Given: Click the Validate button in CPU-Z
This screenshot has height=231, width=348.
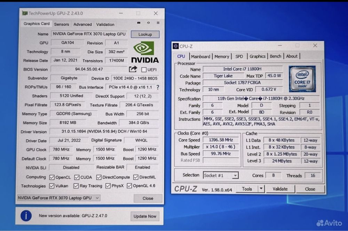Looking at the screenshot, I should pos(280,189).
